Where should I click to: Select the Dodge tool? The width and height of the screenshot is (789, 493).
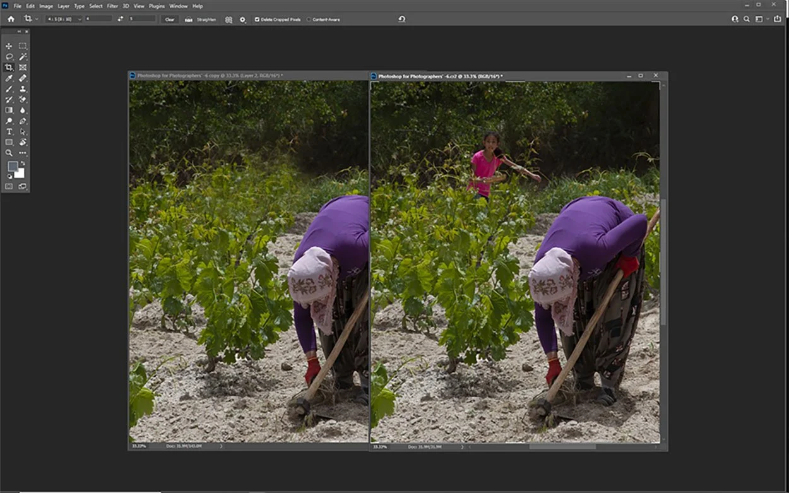click(9, 121)
